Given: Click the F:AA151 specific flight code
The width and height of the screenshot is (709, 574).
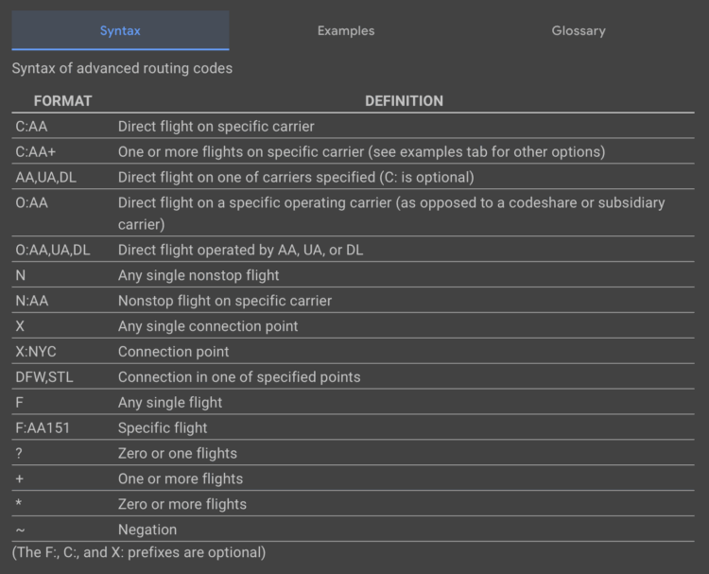Looking at the screenshot, I should pyautogui.click(x=43, y=427).
